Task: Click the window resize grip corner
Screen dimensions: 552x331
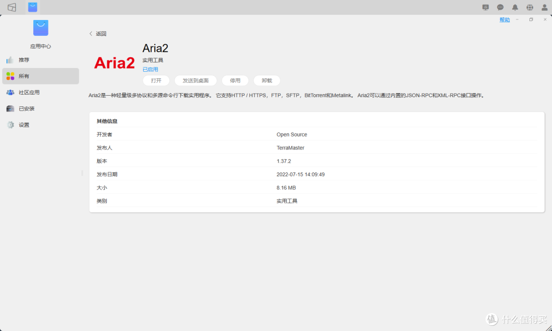Action: (548, 327)
